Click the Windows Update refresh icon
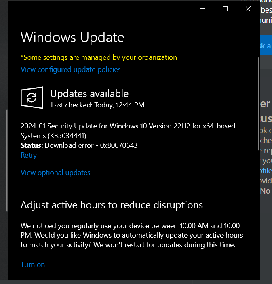 click(32, 98)
